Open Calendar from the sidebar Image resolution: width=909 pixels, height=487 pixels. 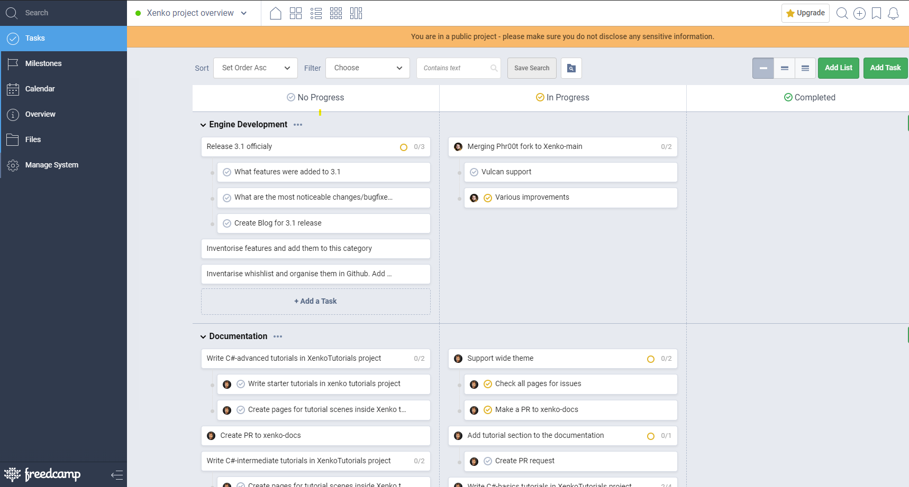(x=40, y=89)
